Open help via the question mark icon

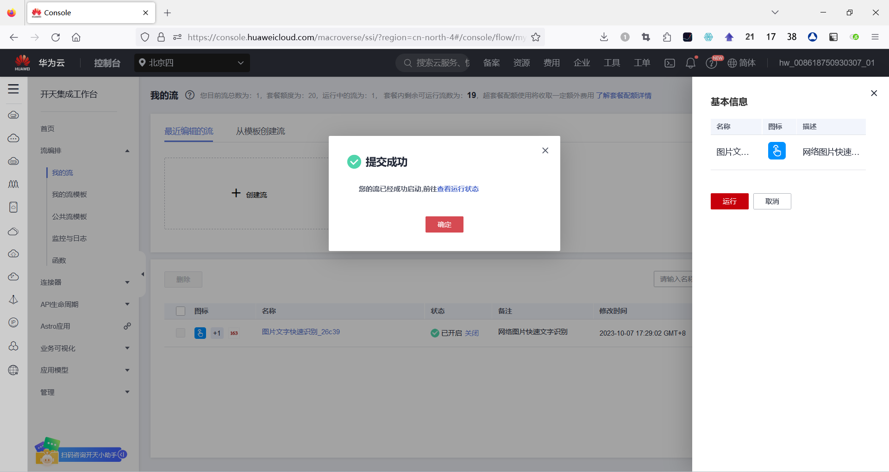coord(711,63)
